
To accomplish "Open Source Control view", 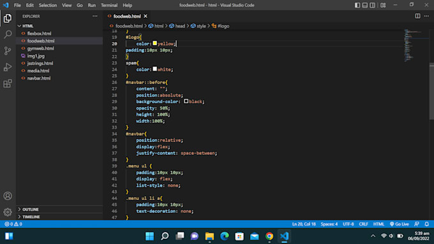I will pyautogui.click(x=8, y=50).
